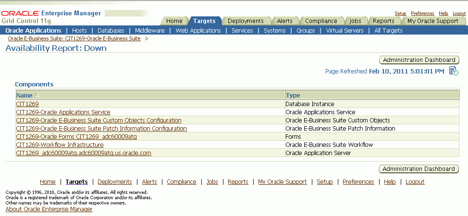468x216 pixels.
Task: Click the footer Preferences link
Action: (x=358, y=182)
